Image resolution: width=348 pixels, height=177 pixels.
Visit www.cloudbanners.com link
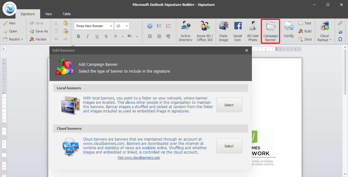pos(139,158)
